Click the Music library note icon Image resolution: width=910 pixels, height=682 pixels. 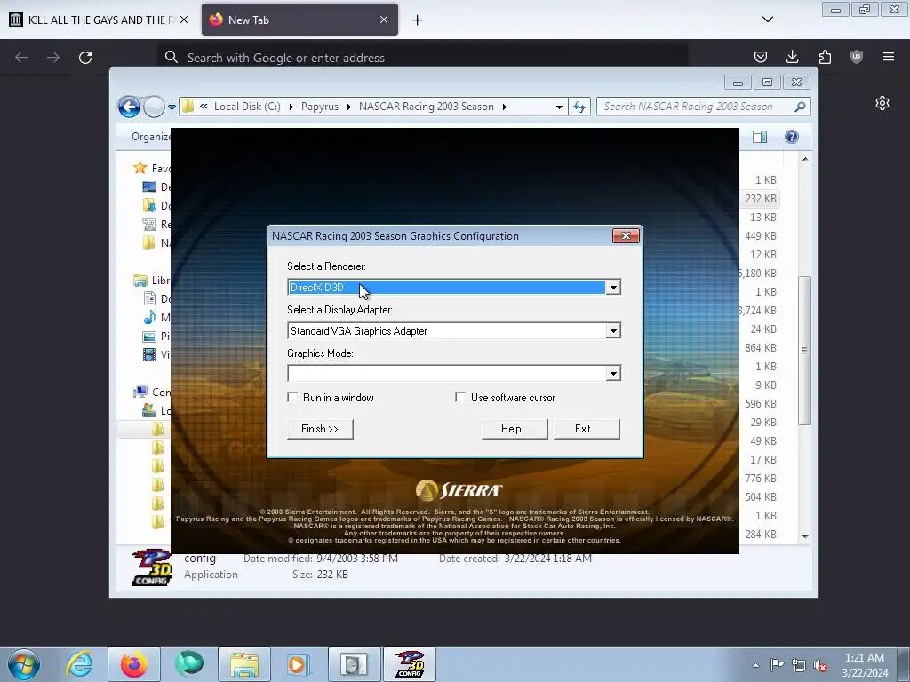(x=149, y=317)
